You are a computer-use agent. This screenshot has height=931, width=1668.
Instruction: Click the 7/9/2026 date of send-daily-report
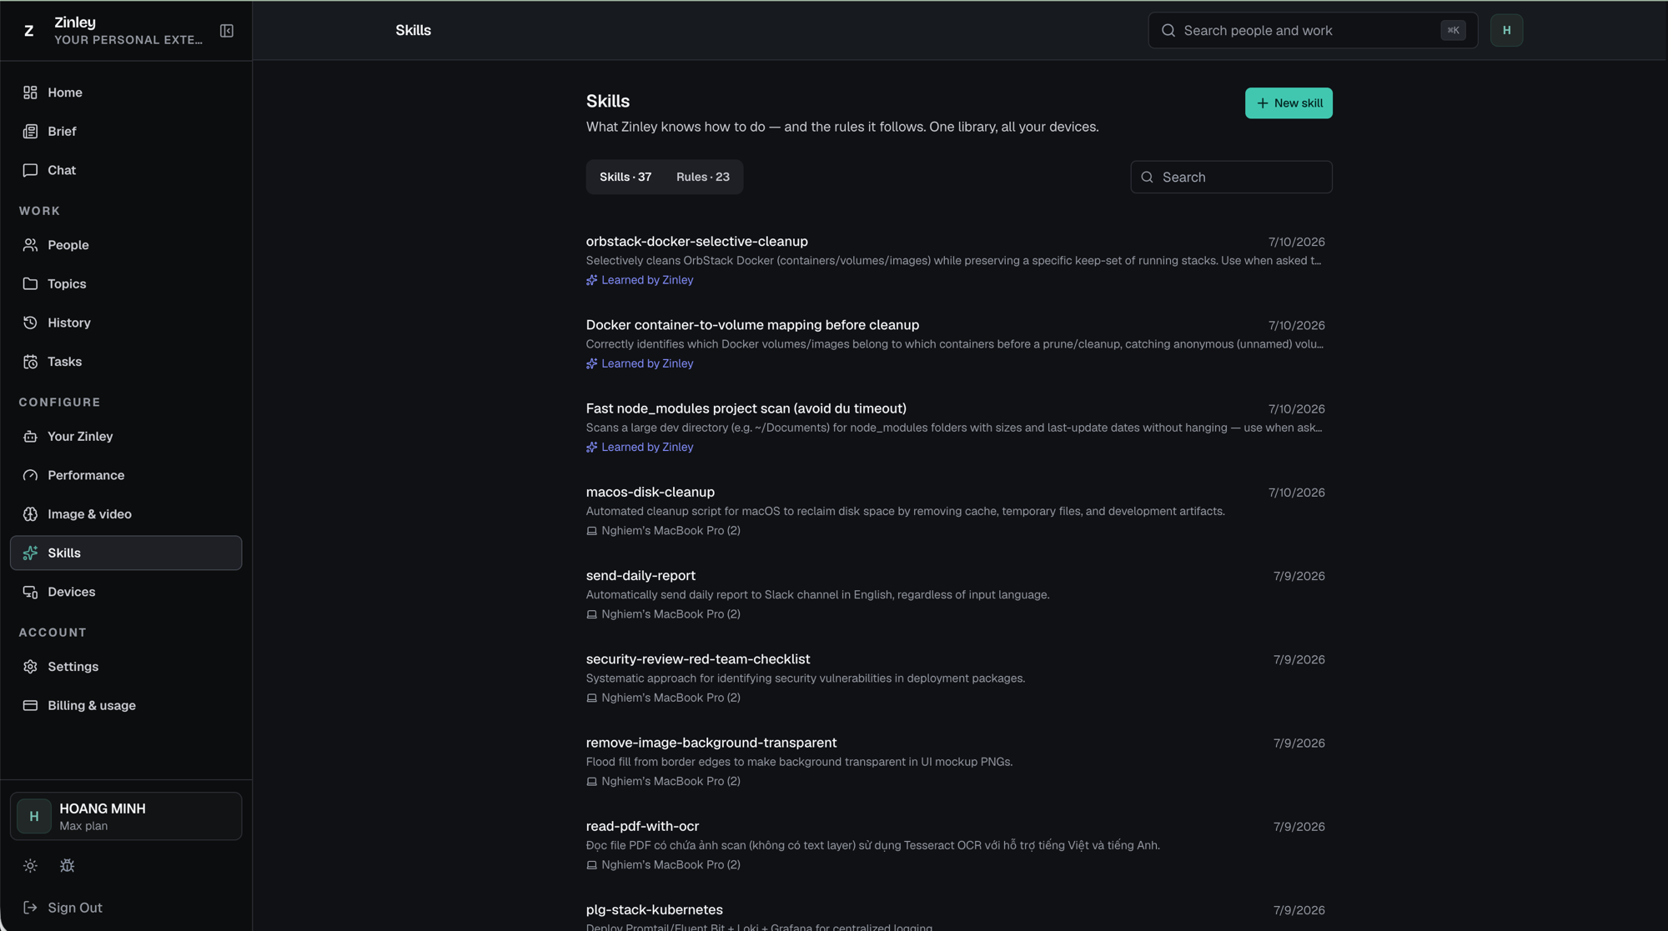[1299, 576]
